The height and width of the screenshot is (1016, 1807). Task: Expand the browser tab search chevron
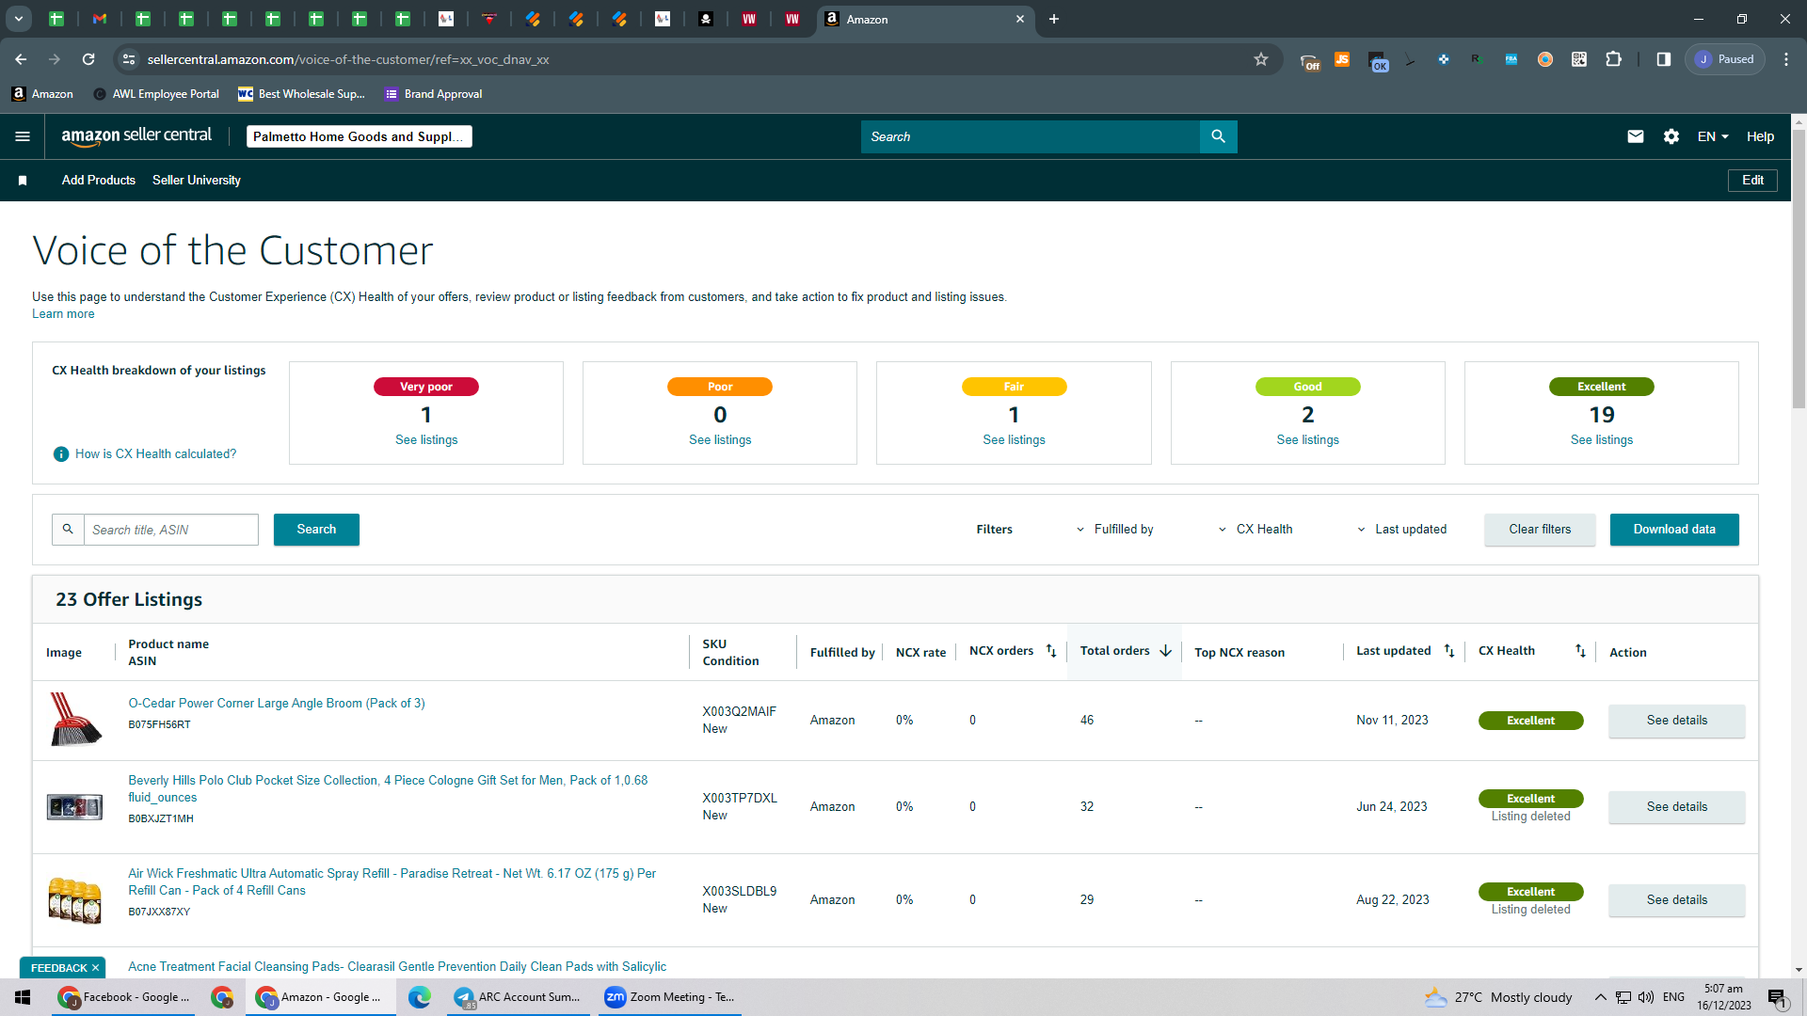pos(18,19)
